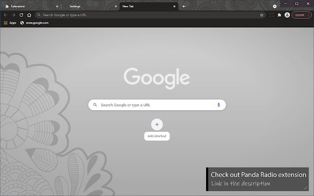Open the www.google.com bookmark

click(x=34, y=23)
